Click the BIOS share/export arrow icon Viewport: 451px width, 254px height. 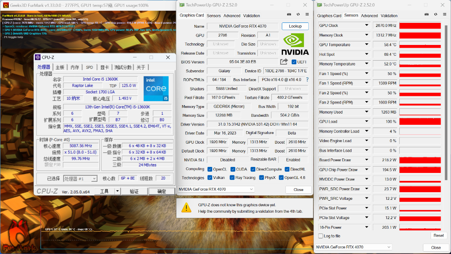point(284,62)
